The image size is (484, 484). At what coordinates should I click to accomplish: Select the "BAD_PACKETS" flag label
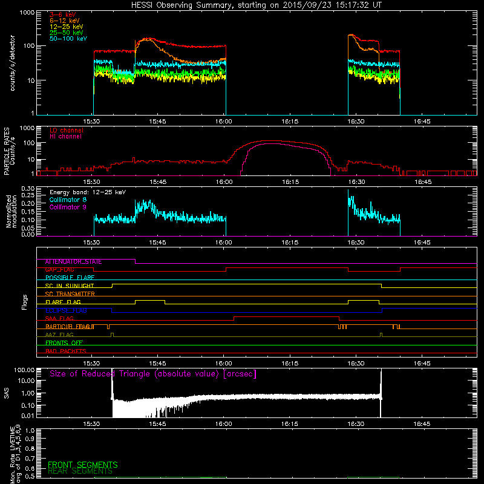pos(66,352)
